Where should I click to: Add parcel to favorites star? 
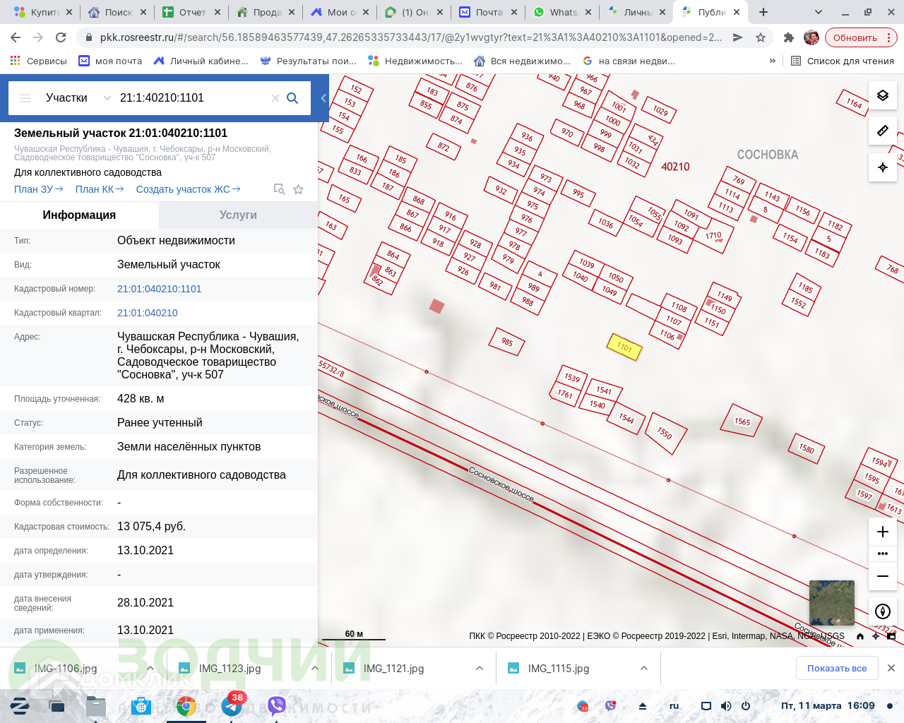point(298,189)
